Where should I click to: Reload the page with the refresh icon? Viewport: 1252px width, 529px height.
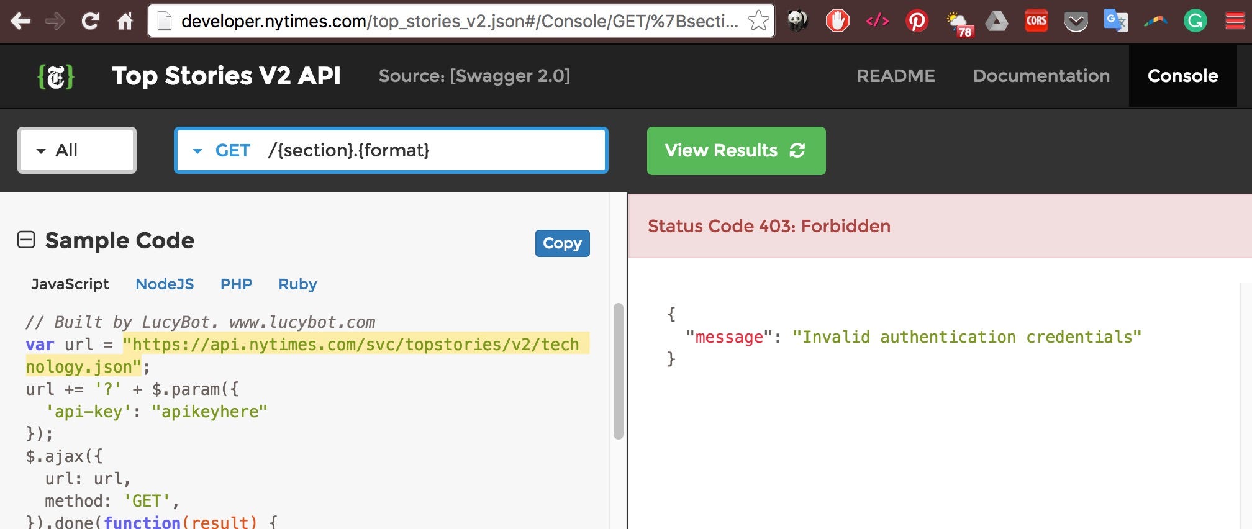point(91,22)
